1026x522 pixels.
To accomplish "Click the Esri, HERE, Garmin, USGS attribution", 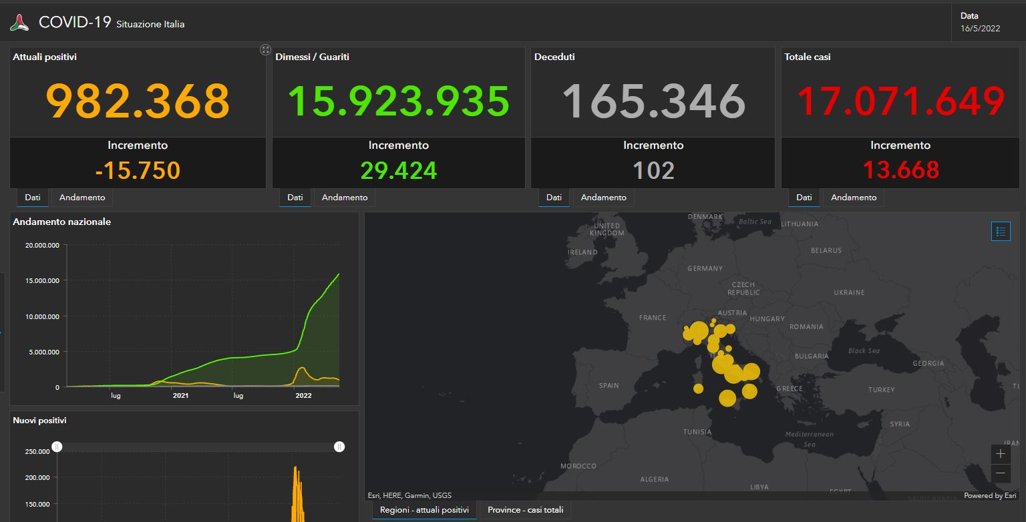I will pos(409,495).
